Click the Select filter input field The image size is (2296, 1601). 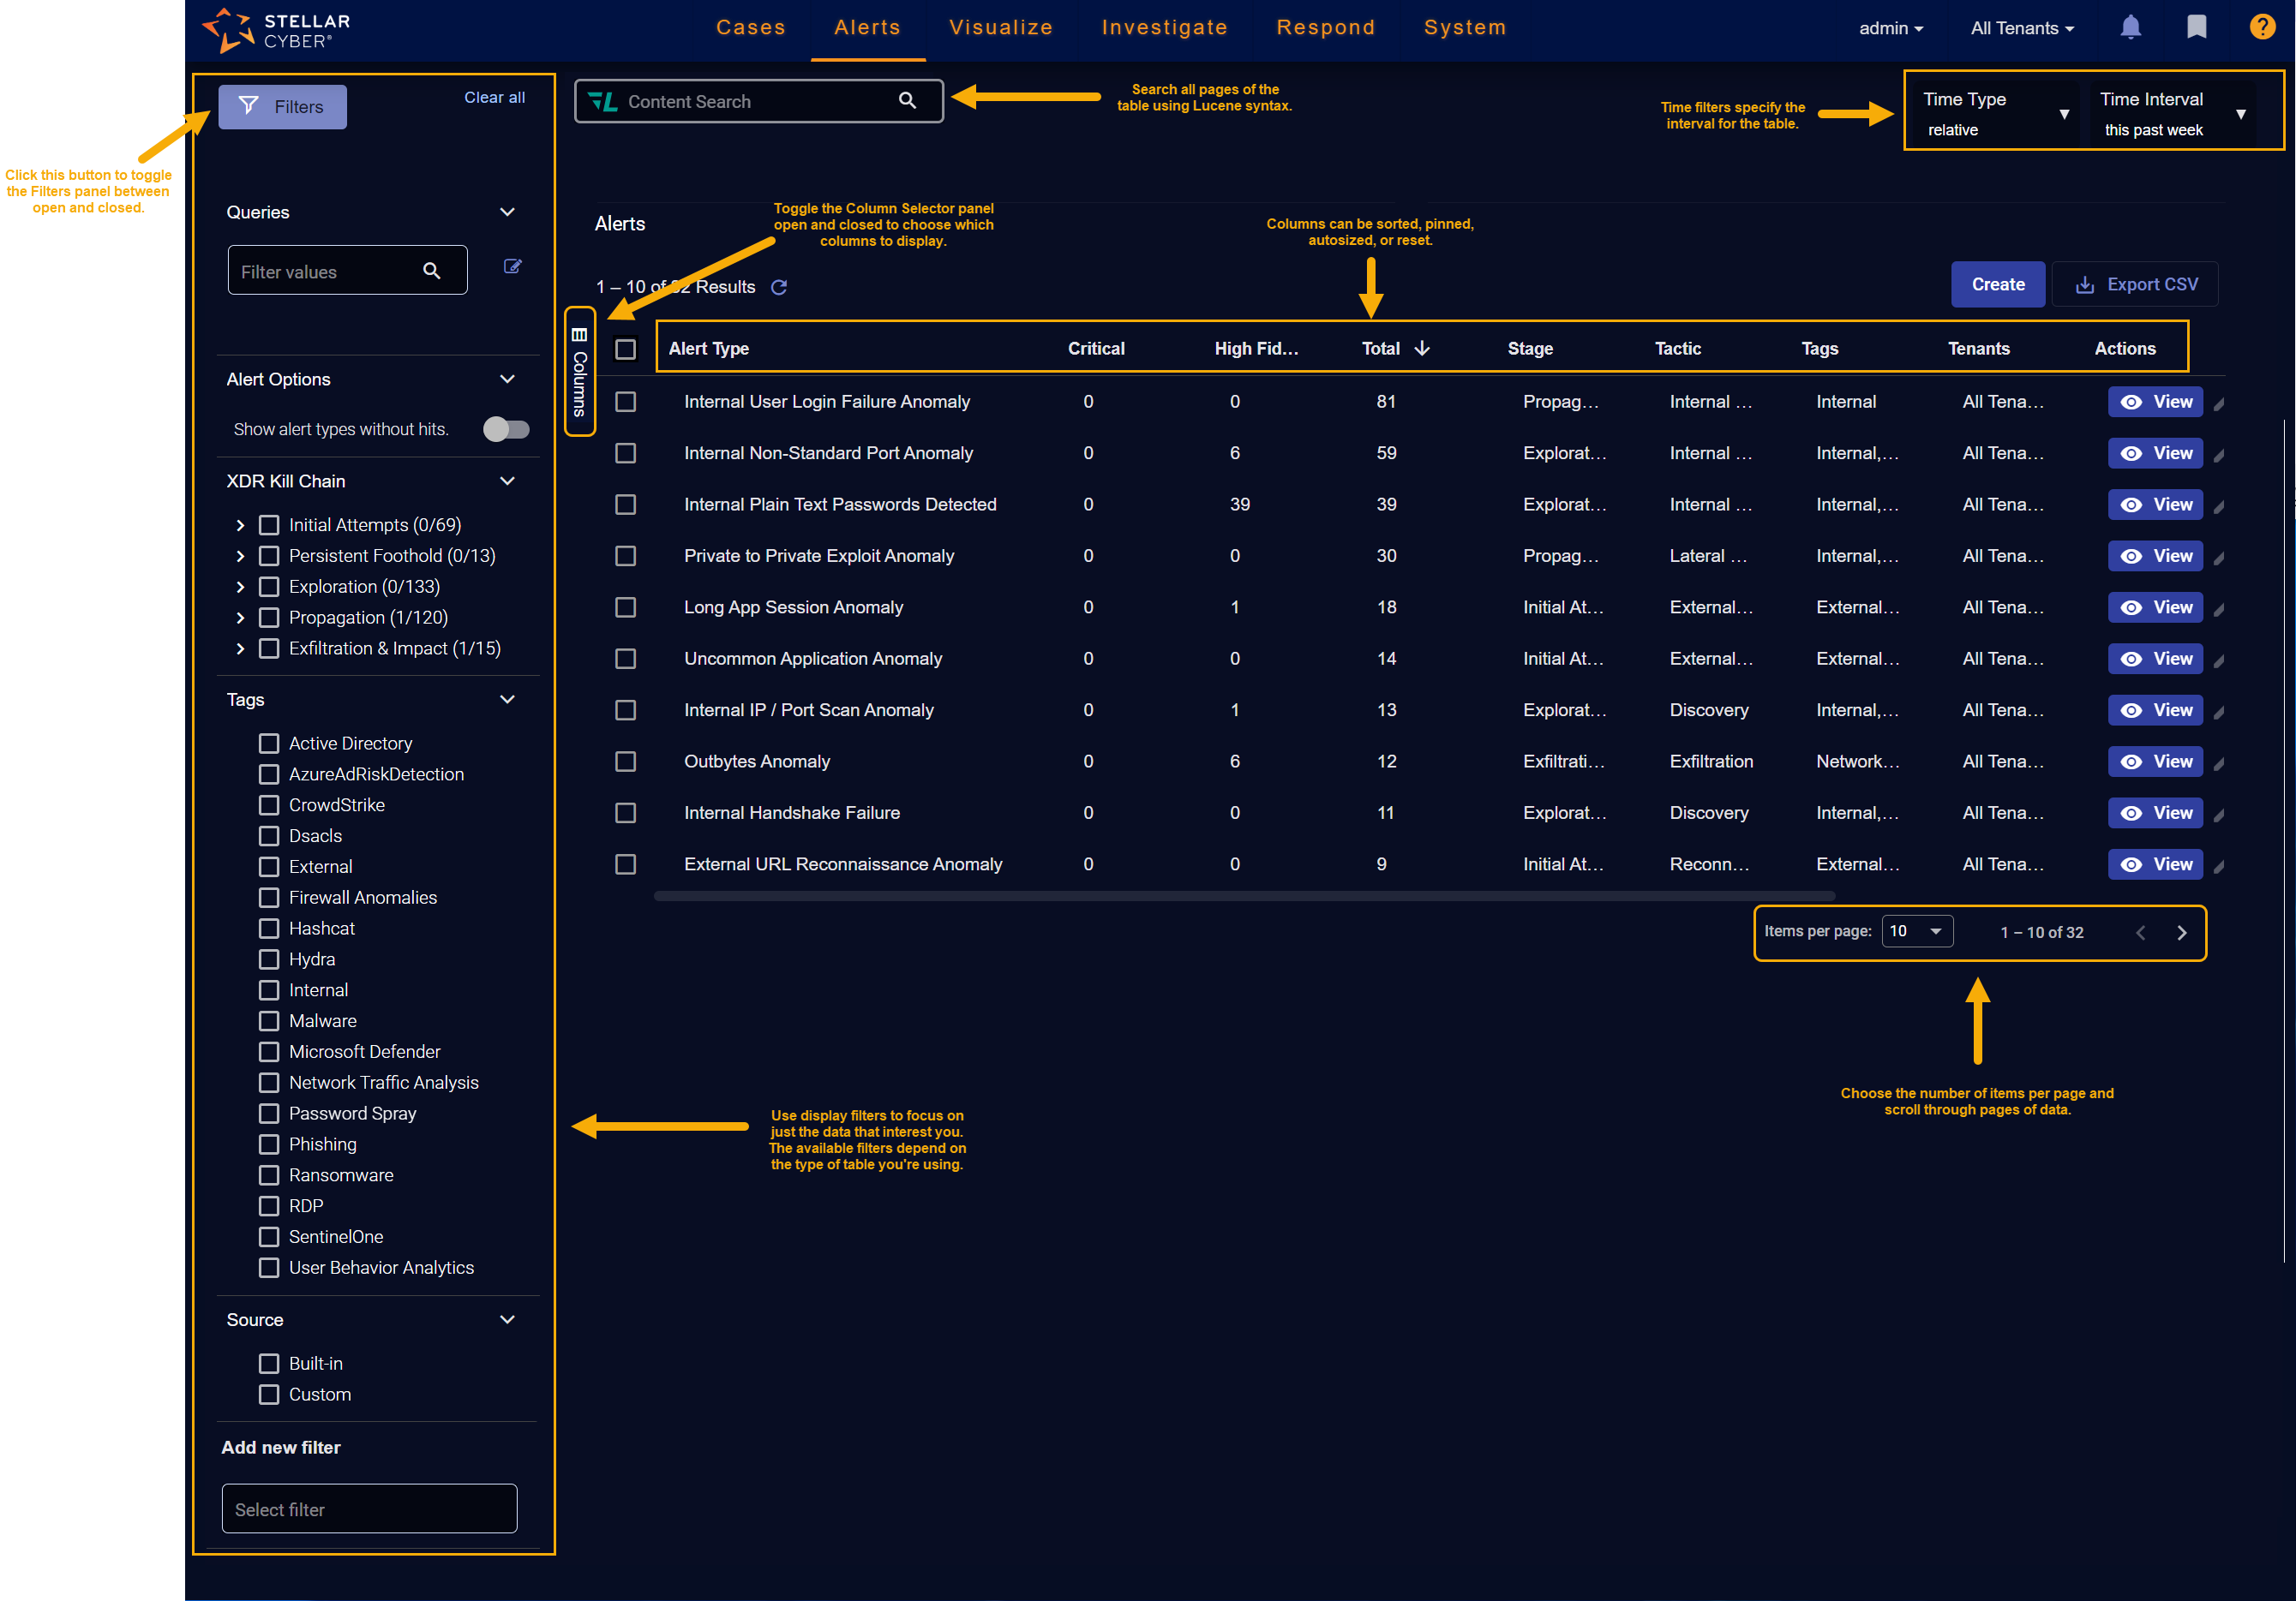pos(369,1508)
